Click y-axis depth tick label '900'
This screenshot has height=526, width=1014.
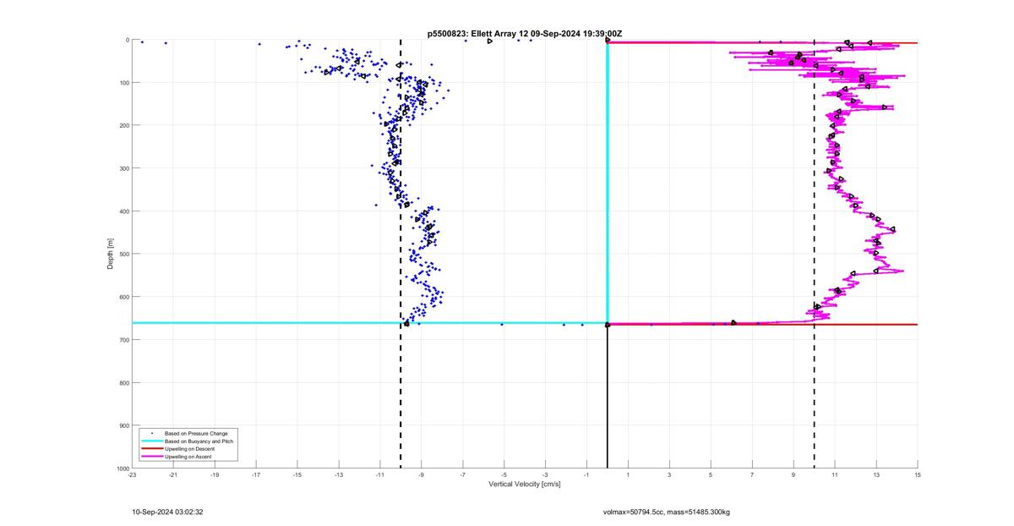coord(123,425)
